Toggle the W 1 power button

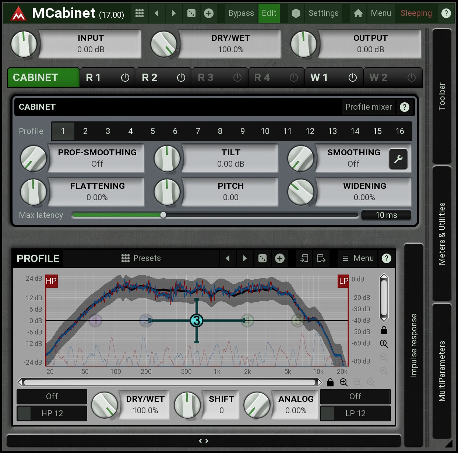click(x=352, y=78)
